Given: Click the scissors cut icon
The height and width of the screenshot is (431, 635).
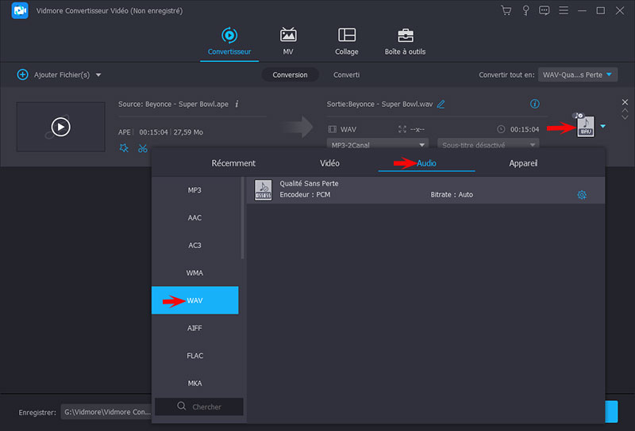Looking at the screenshot, I should (143, 148).
